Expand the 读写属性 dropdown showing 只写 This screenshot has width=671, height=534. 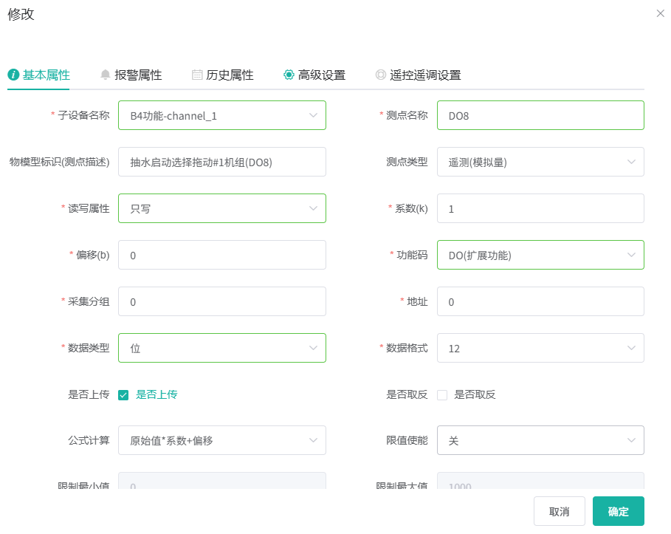[x=221, y=208]
